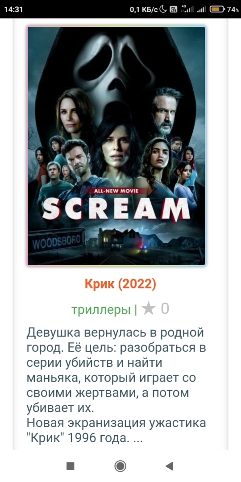Tap the do-not-disturb moon icon
Image resolution: width=241 pixels, height=482 pixels.
click(163, 9)
